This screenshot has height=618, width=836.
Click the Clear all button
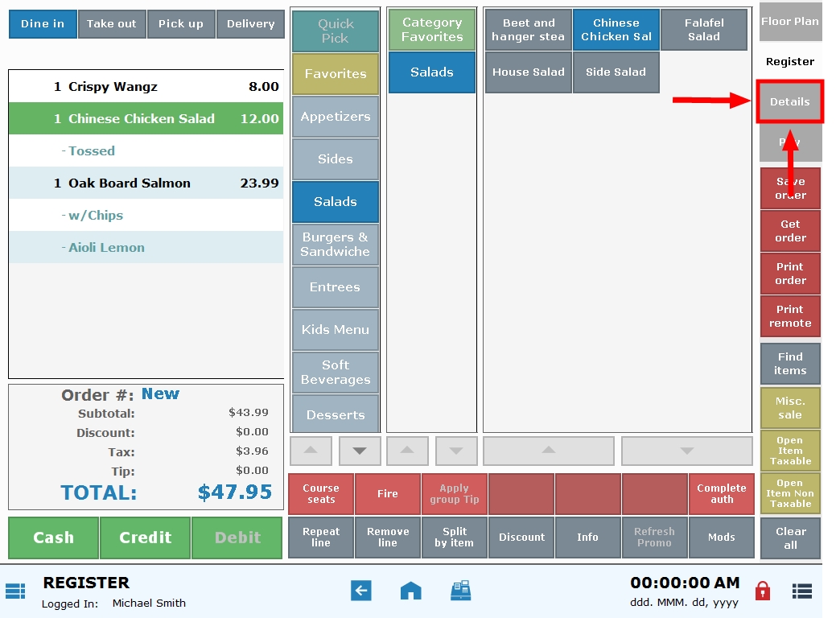[x=790, y=538]
